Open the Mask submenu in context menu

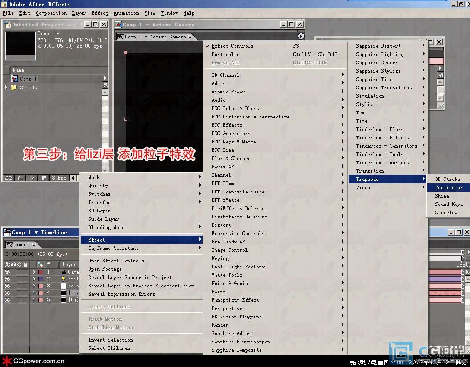click(141, 177)
